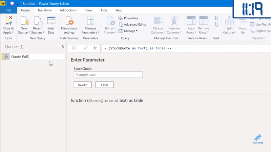The width and height of the screenshot is (271, 152).
Task: Click the Quote Pull query name field
Action: pyautogui.click(x=37, y=57)
